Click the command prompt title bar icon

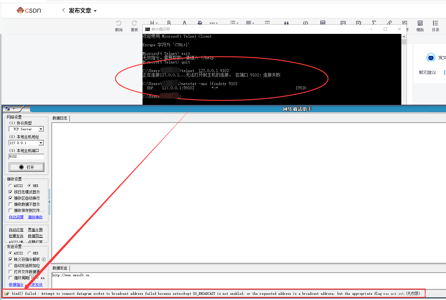148,29
